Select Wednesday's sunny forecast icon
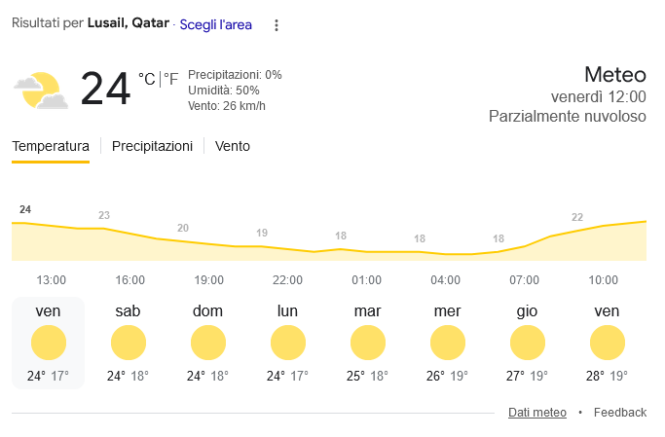Screen dimensions: 665x437 coord(447,343)
